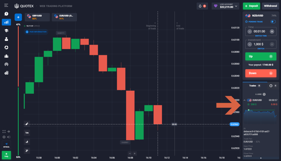Open the candlestick chart type selector
The image size is (281, 161).
27,142
